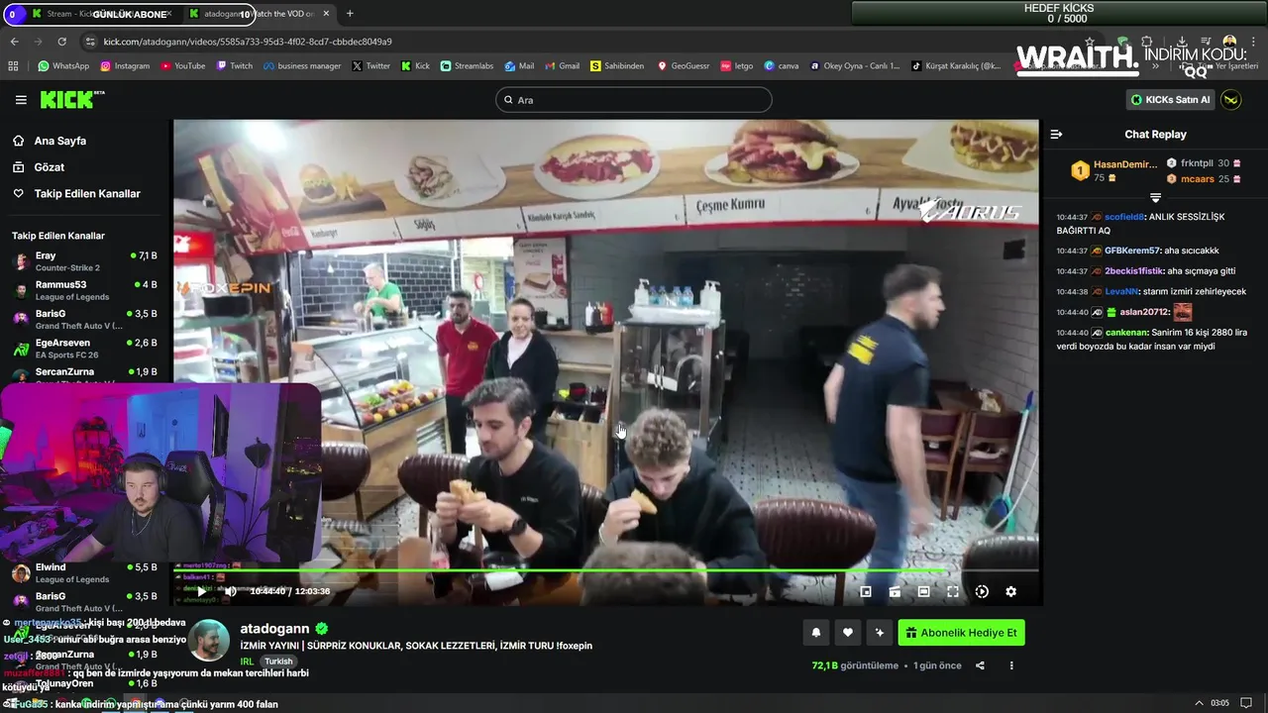The height and width of the screenshot is (713, 1268).
Task: Open HasanDemir top gifter entry
Action: [x=1114, y=170]
